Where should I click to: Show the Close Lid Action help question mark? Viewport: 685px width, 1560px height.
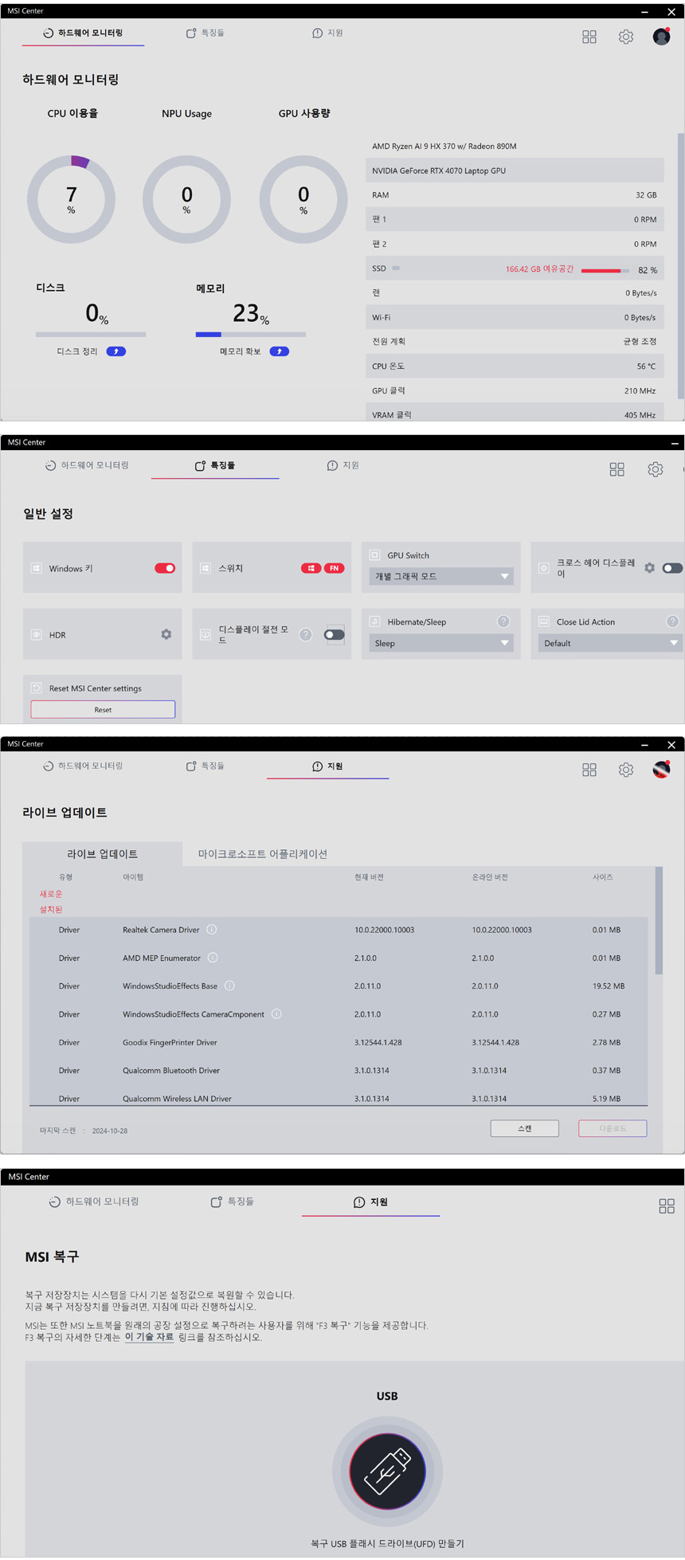[x=672, y=621]
